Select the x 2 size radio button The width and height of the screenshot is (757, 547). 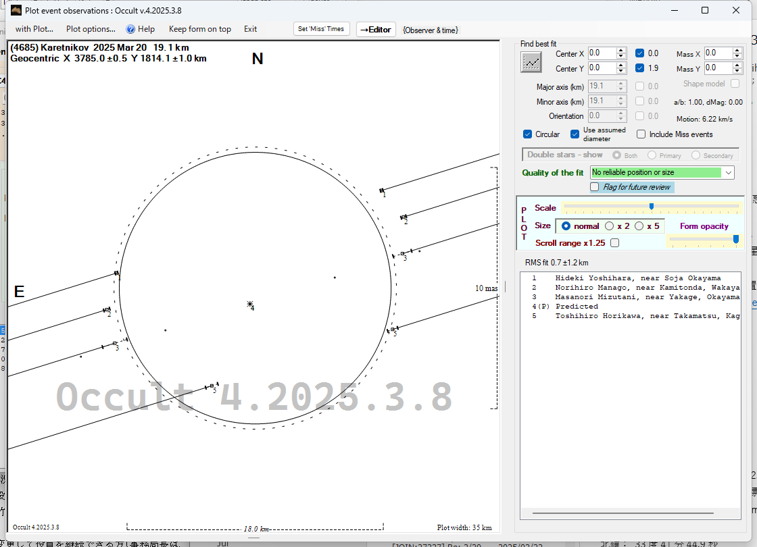609,226
